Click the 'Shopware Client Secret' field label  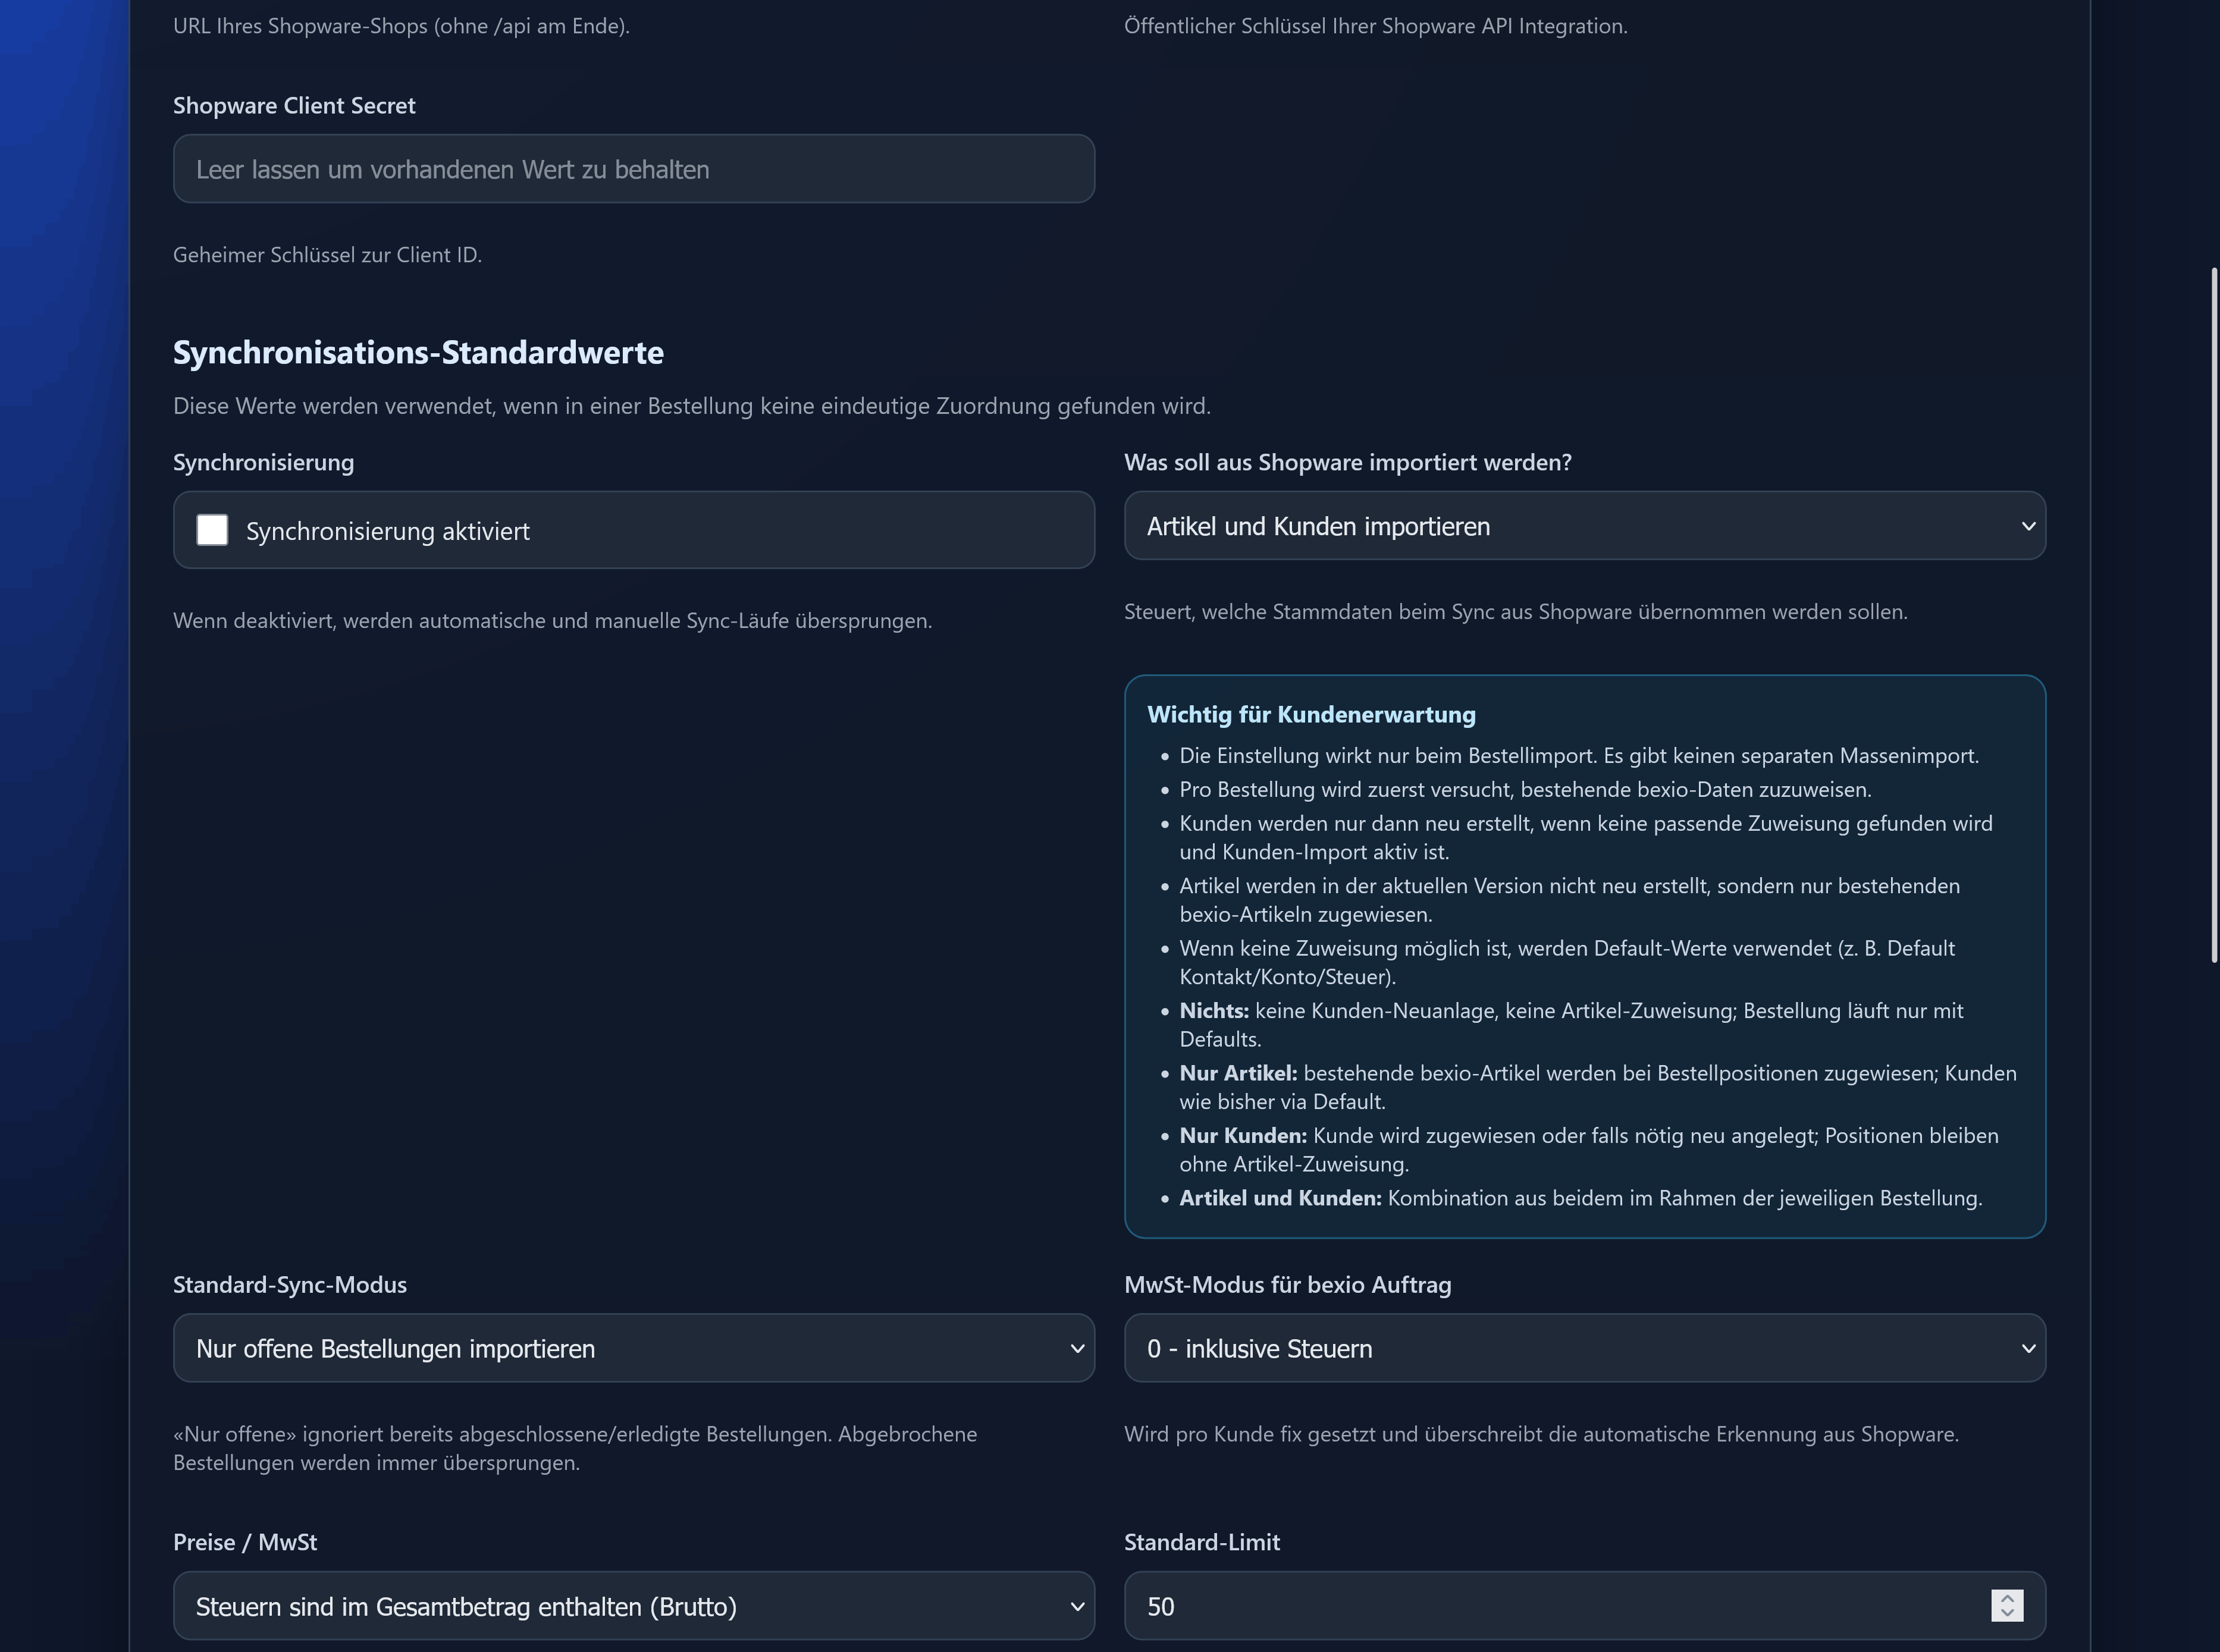click(x=294, y=106)
